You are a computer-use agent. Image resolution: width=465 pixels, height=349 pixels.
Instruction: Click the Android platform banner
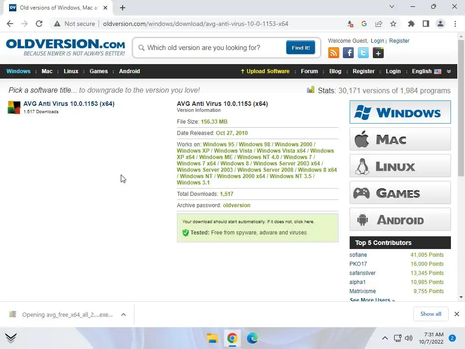[x=400, y=219]
